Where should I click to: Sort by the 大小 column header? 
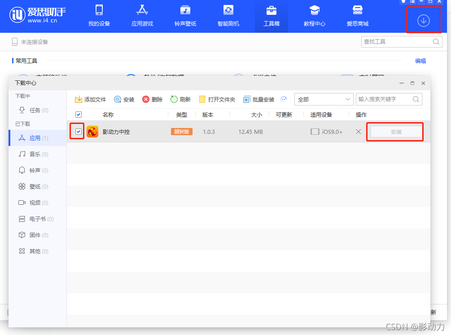[256, 115]
